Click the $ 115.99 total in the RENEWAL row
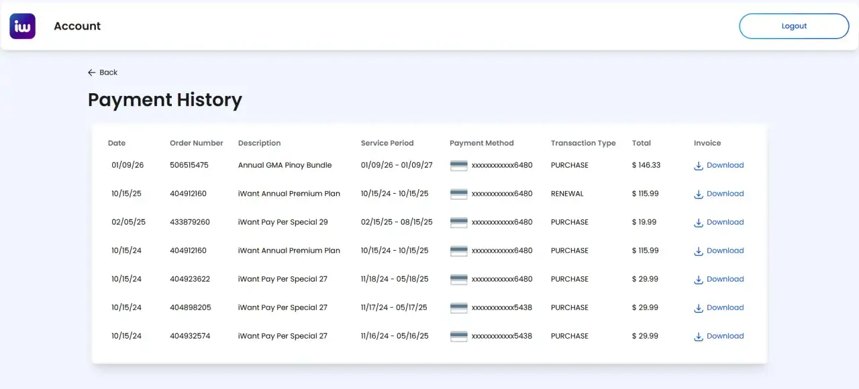This screenshot has height=389, width=859. (646, 194)
